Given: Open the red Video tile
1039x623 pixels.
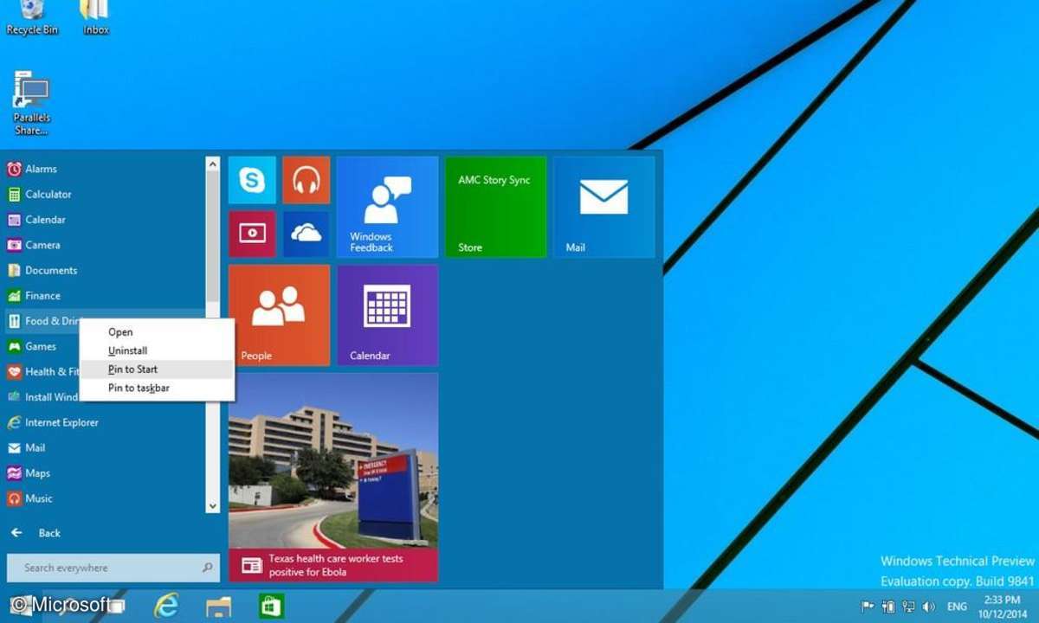Looking at the screenshot, I should (252, 234).
